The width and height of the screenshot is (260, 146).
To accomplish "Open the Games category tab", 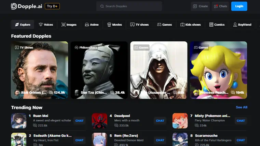I will [164, 25].
